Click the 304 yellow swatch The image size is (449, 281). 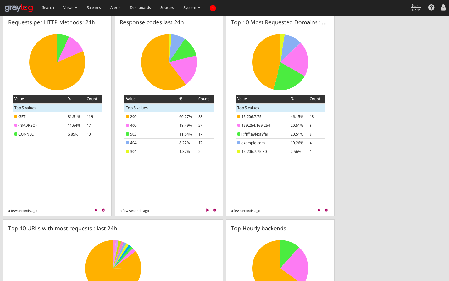(128, 151)
